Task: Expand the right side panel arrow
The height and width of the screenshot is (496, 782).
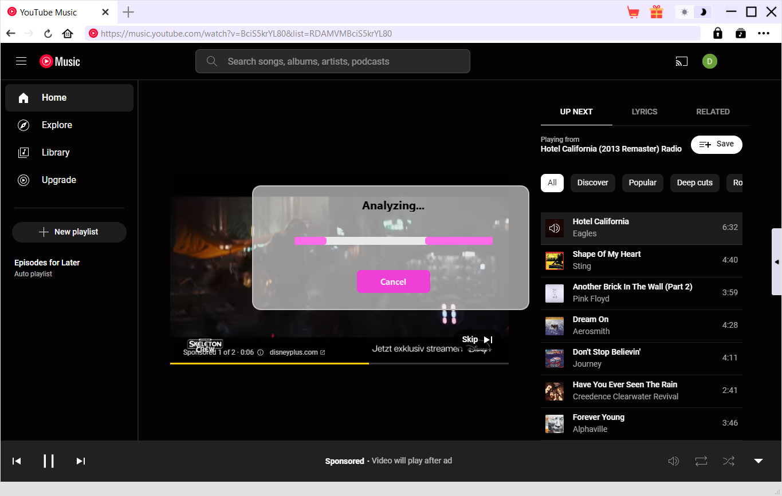Action: tap(776, 261)
